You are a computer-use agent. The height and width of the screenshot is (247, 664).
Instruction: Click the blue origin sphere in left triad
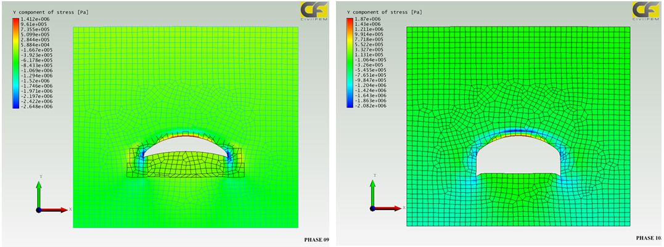pos(39,210)
